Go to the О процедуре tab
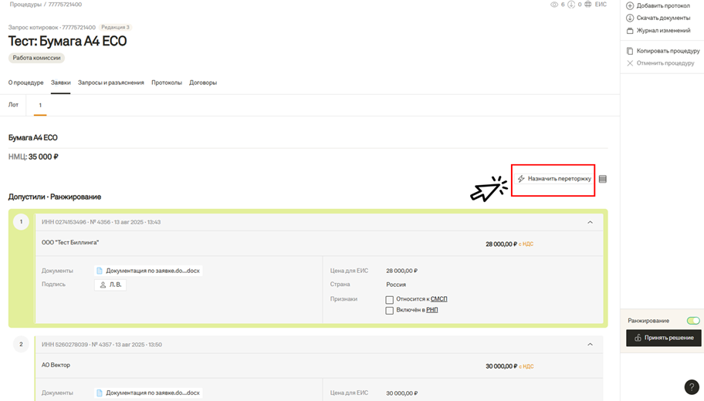Image resolution: width=704 pixels, height=401 pixels. [x=25, y=83]
